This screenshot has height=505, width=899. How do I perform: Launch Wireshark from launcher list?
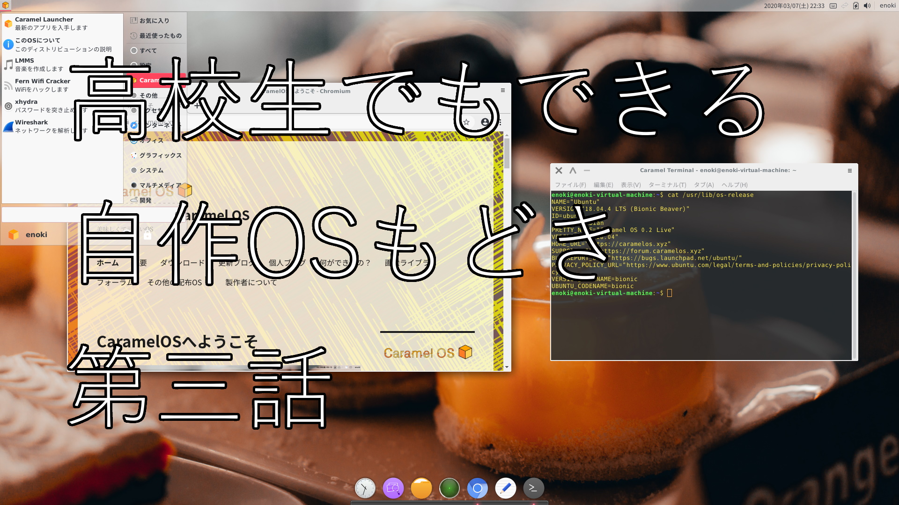coord(63,126)
